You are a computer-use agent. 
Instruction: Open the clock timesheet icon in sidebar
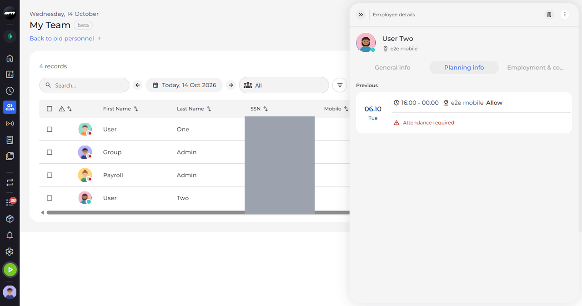click(x=10, y=91)
